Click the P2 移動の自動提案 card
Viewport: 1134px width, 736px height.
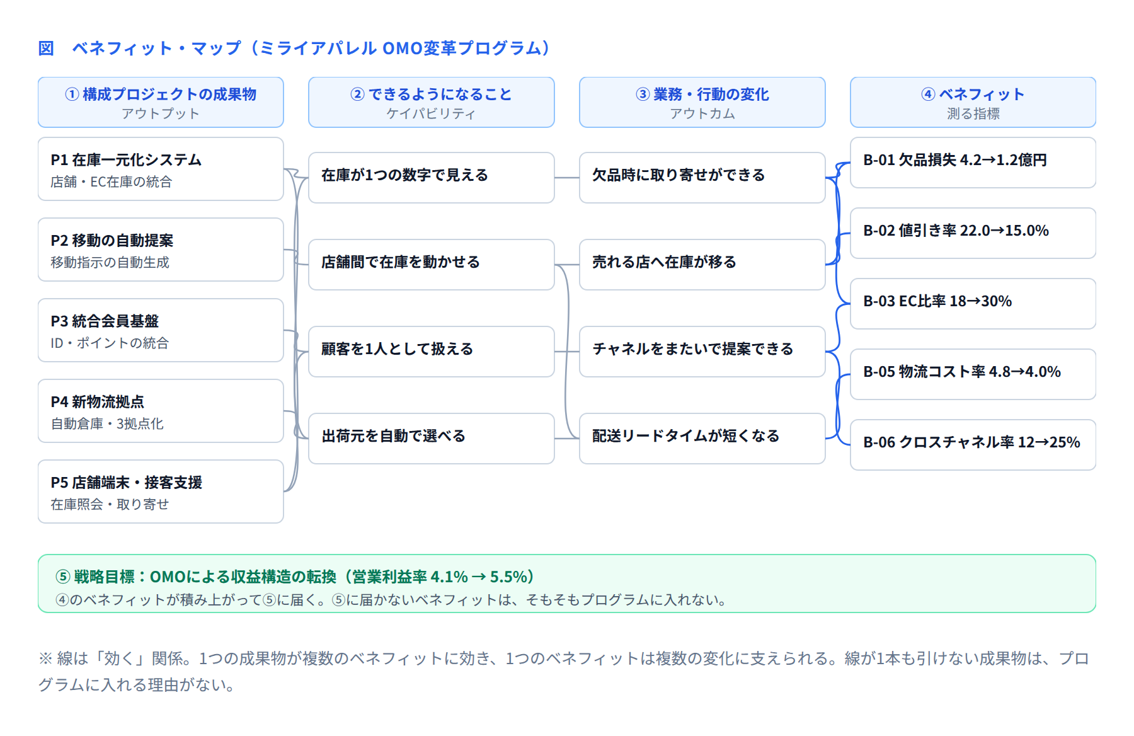161,250
